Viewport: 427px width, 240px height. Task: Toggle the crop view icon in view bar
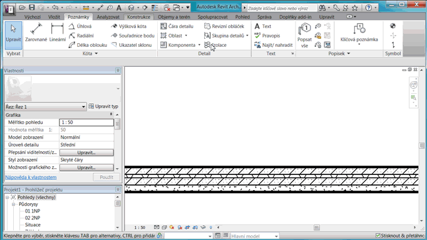[187, 227]
